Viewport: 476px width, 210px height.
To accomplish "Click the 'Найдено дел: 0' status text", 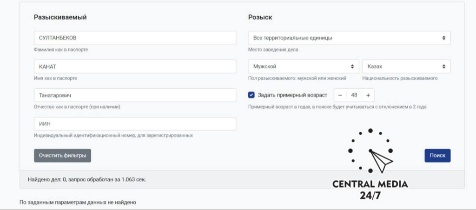I will pyautogui.click(x=47, y=179).
